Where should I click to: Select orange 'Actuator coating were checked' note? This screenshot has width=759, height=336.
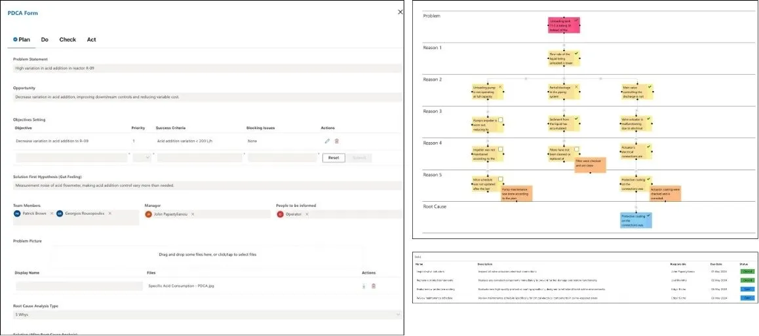pos(665,193)
